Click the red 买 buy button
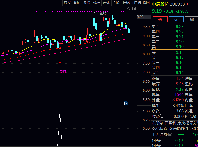This screenshot has width=198, height=147. point(160,19)
